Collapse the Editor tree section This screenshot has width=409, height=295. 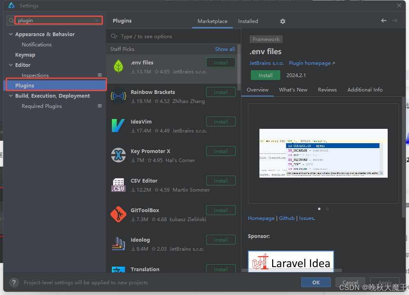point(11,65)
